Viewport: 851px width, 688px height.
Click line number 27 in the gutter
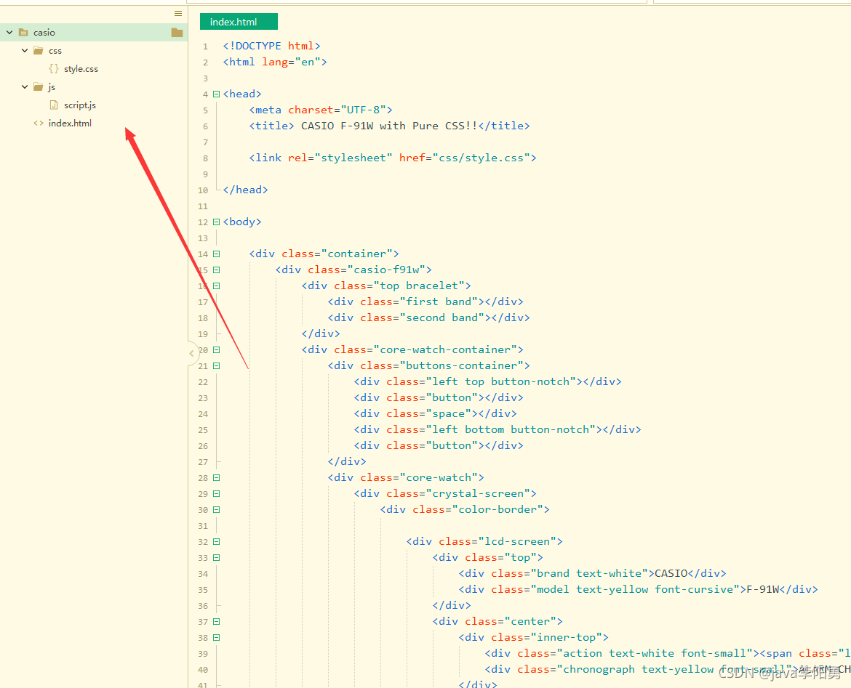pyautogui.click(x=203, y=462)
